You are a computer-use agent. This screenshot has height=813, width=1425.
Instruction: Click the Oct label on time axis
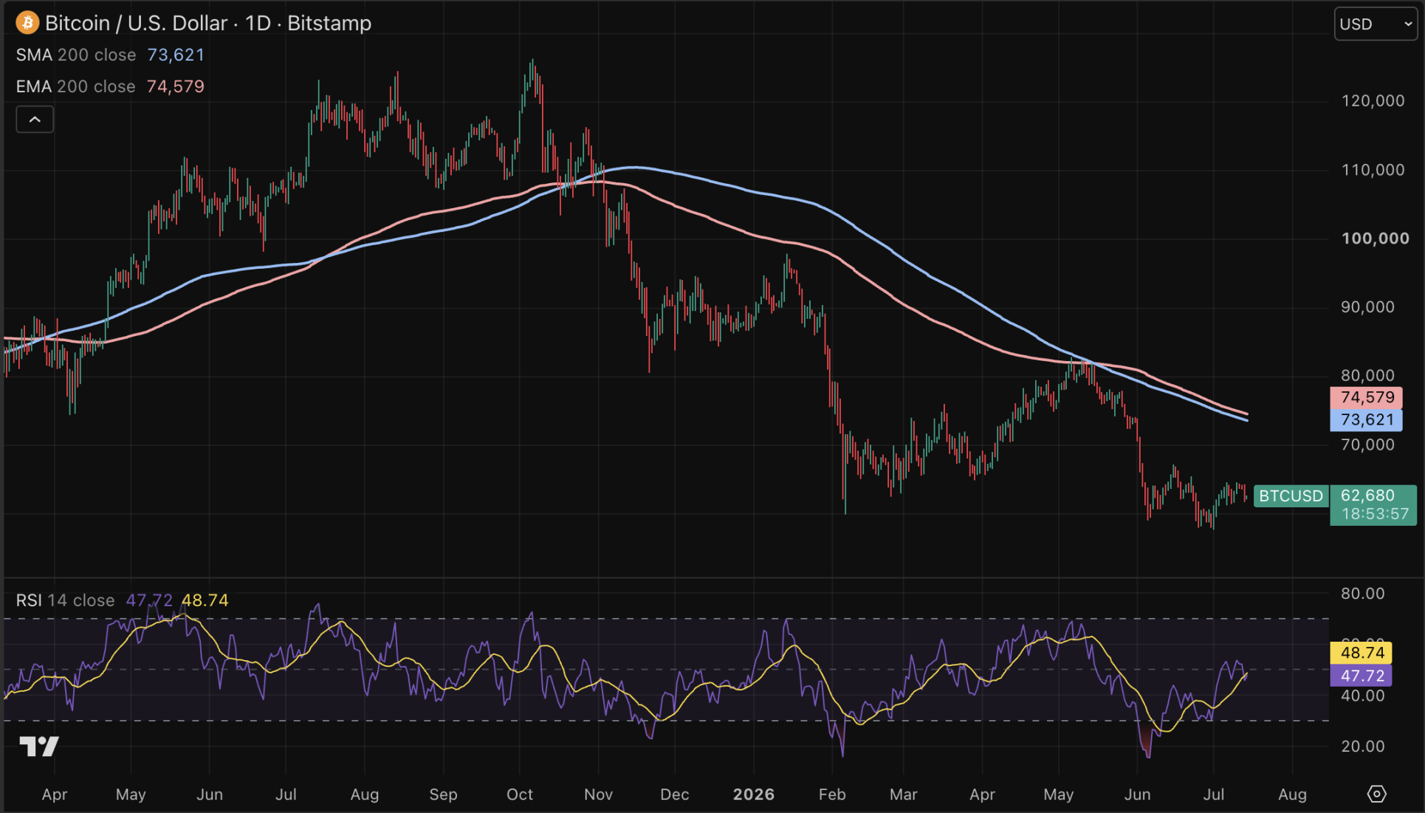[519, 795]
